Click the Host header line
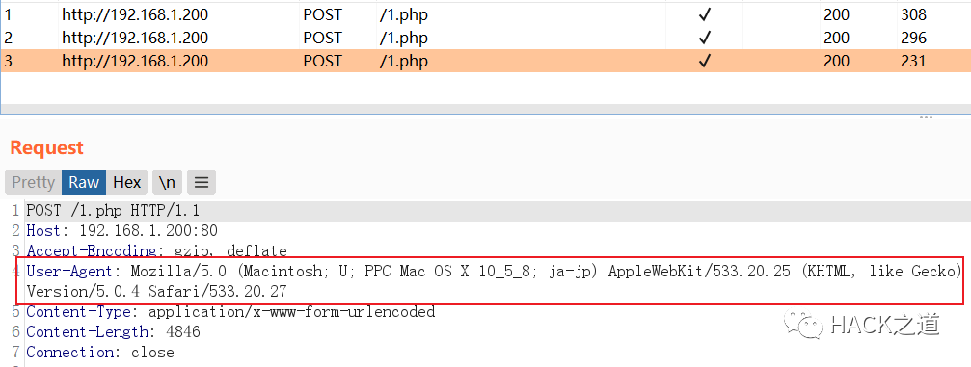This screenshot has width=971, height=367. point(122,231)
